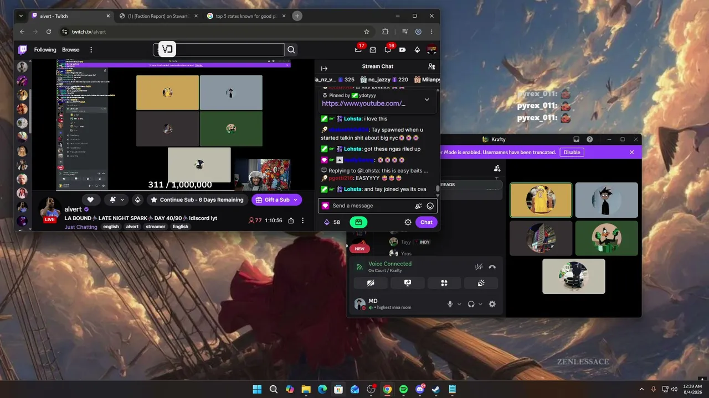Select the Kobe jersey participant tile in Discord
The image size is (709, 398).
click(x=541, y=200)
